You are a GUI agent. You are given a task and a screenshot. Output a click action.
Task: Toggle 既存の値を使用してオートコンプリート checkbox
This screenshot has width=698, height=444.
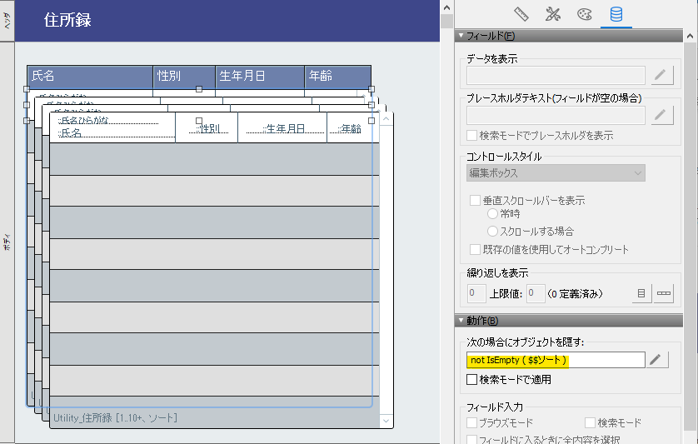(x=475, y=249)
